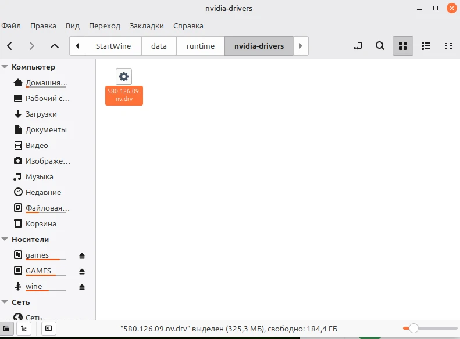Go up to the parent directory
The width and height of the screenshot is (460, 339).
click(55, 46)
